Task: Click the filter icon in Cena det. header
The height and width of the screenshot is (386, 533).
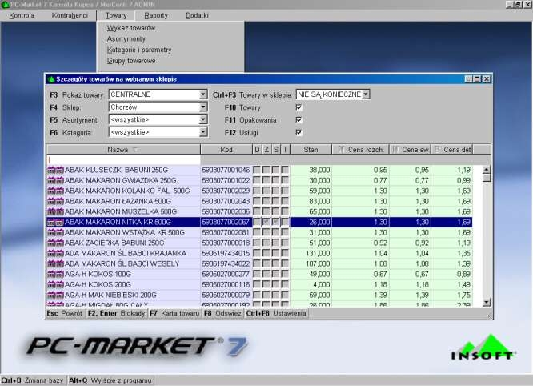Action: coord(438,149)
